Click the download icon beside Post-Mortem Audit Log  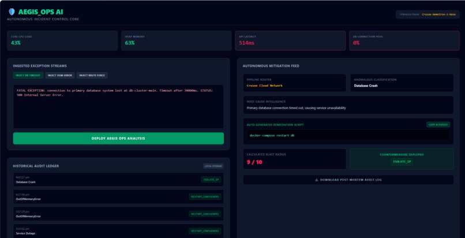tap(316, 180)
